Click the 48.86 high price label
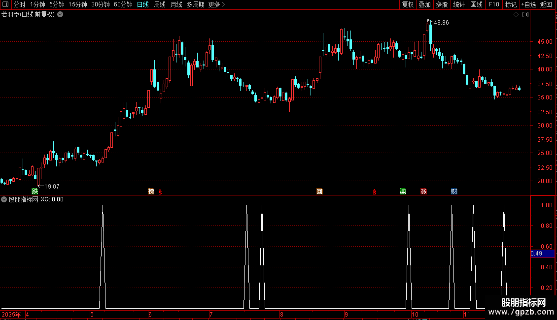Viewport: 557px width, 320px height. (x=441, y=23)
